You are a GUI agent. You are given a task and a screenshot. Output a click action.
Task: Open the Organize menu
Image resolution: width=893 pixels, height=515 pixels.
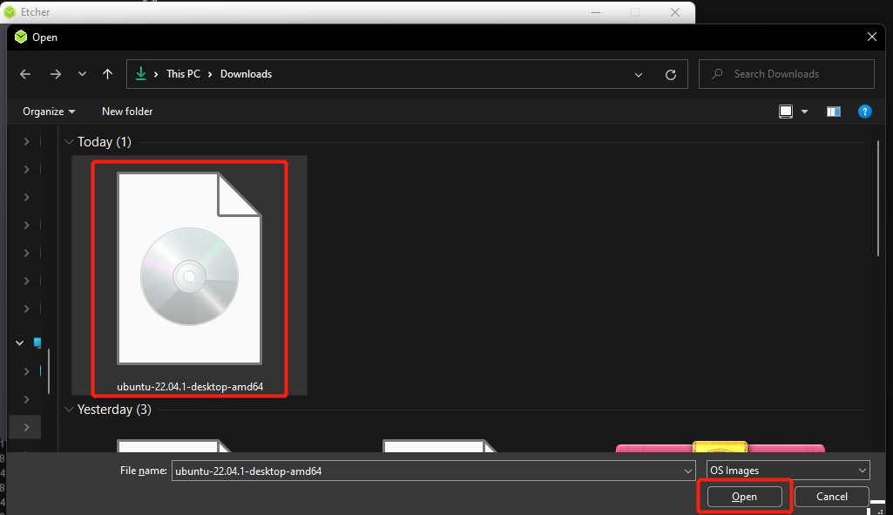point(49,112)
